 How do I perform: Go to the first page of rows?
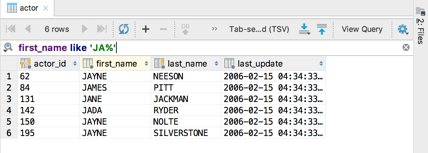coord(11,29)
